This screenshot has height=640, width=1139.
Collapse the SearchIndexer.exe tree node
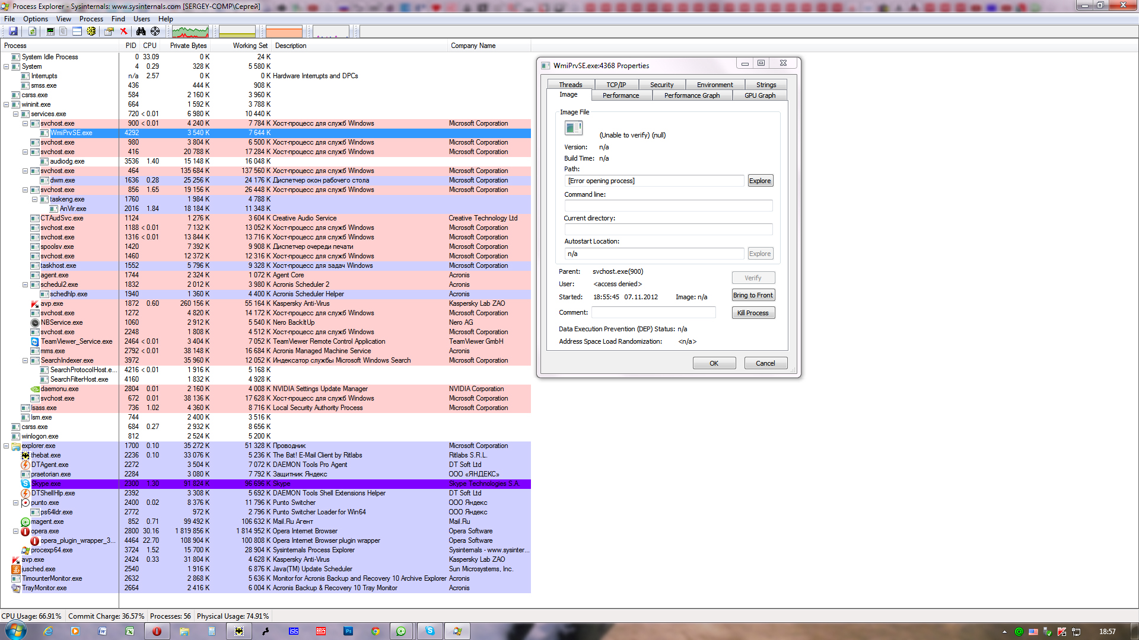(x=26, y=360)
